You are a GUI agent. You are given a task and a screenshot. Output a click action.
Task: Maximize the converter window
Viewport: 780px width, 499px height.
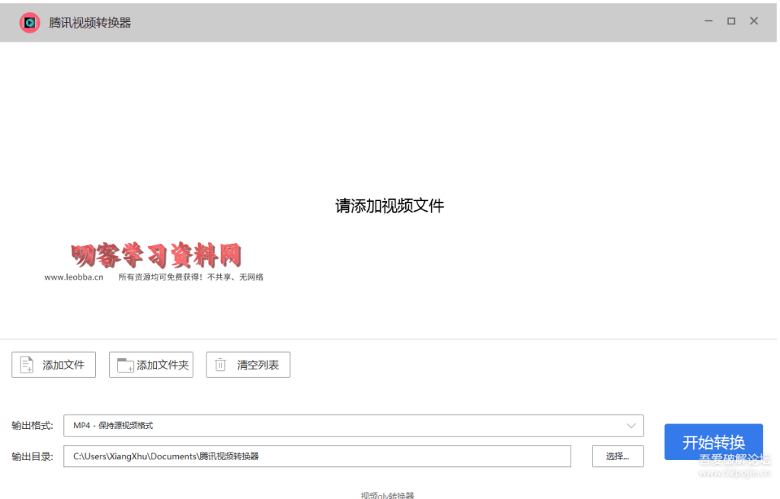point(731,21)
